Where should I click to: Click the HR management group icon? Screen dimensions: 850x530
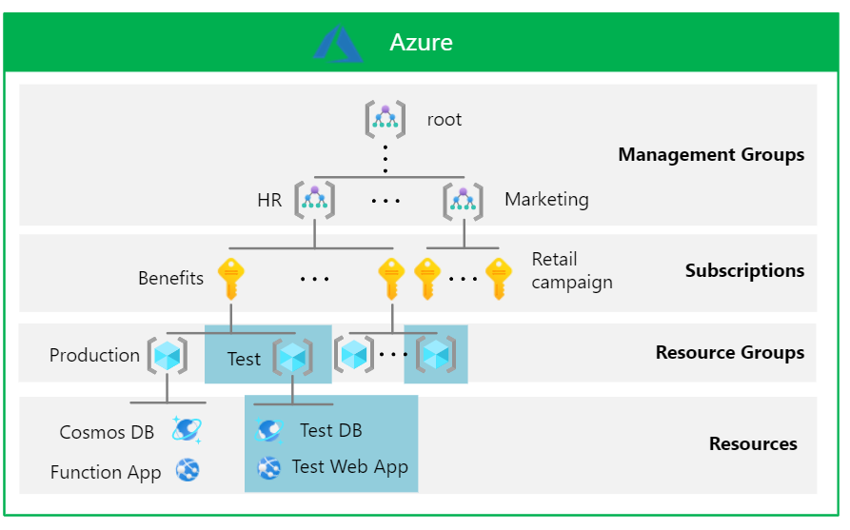point(314,200)
